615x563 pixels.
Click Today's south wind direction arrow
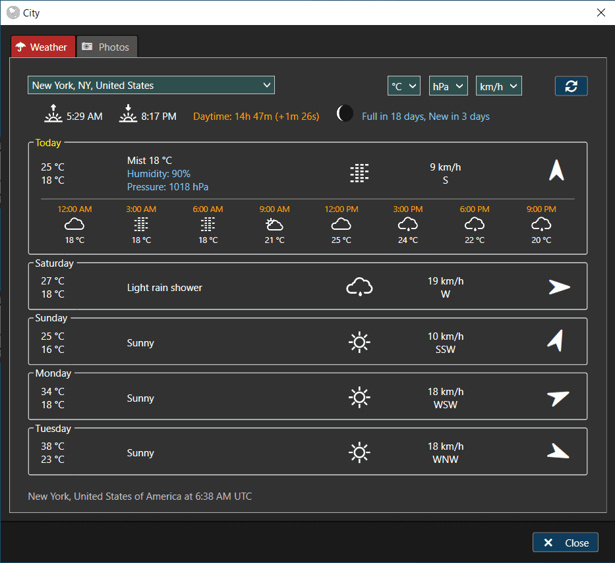[x=557, y=171]
